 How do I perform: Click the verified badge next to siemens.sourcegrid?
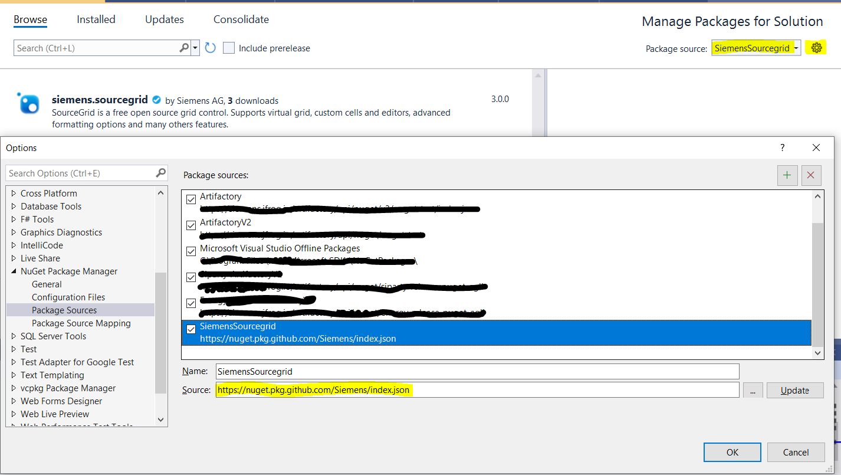tap(156, 100)
